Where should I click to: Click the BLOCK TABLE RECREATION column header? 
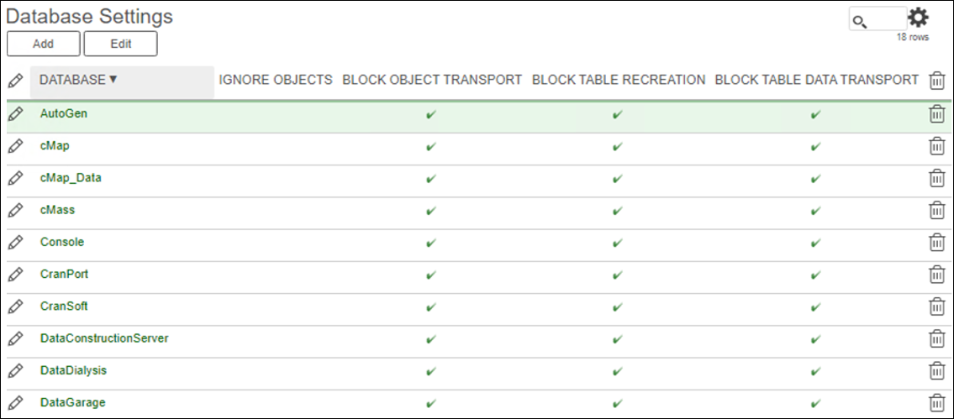(619, 80)
